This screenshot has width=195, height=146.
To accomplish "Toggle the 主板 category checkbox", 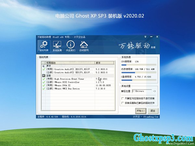I will point(44,76).
